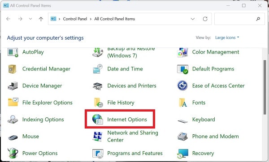Open the Internet Options globe icon

pyautogui.click(x=98, y=119)
